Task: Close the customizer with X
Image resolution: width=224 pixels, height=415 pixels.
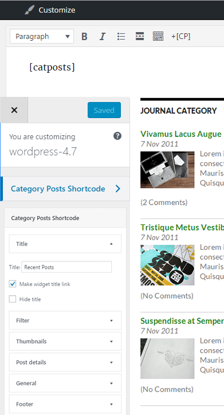Action: (x=14, y=110)
